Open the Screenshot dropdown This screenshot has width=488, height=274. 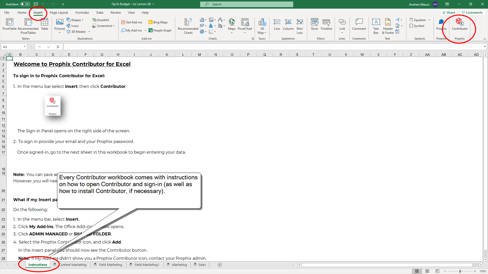pyautogui.click(x=104, y=26)
